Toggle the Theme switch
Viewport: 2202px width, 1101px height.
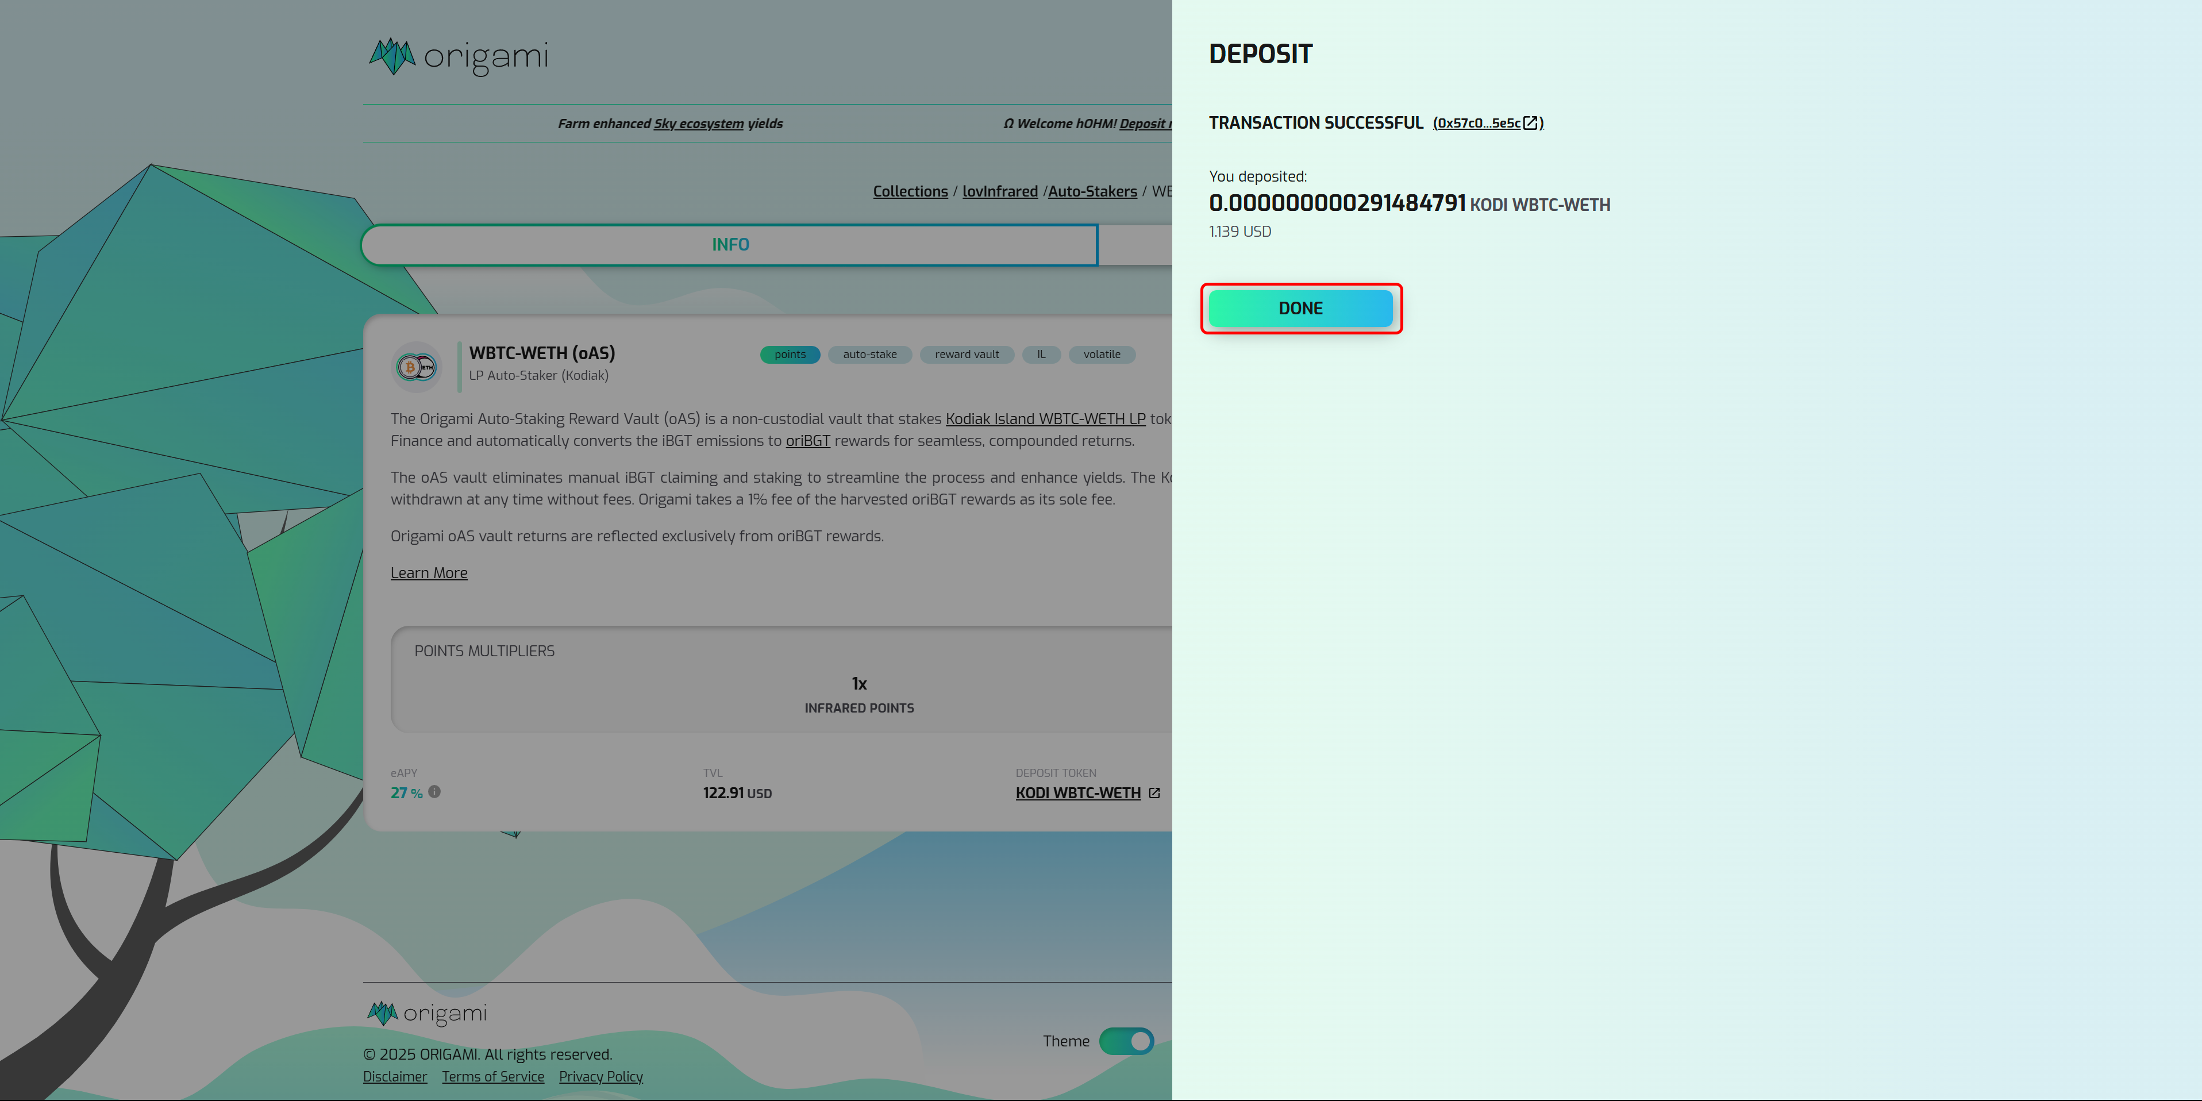(1126, 1041)
